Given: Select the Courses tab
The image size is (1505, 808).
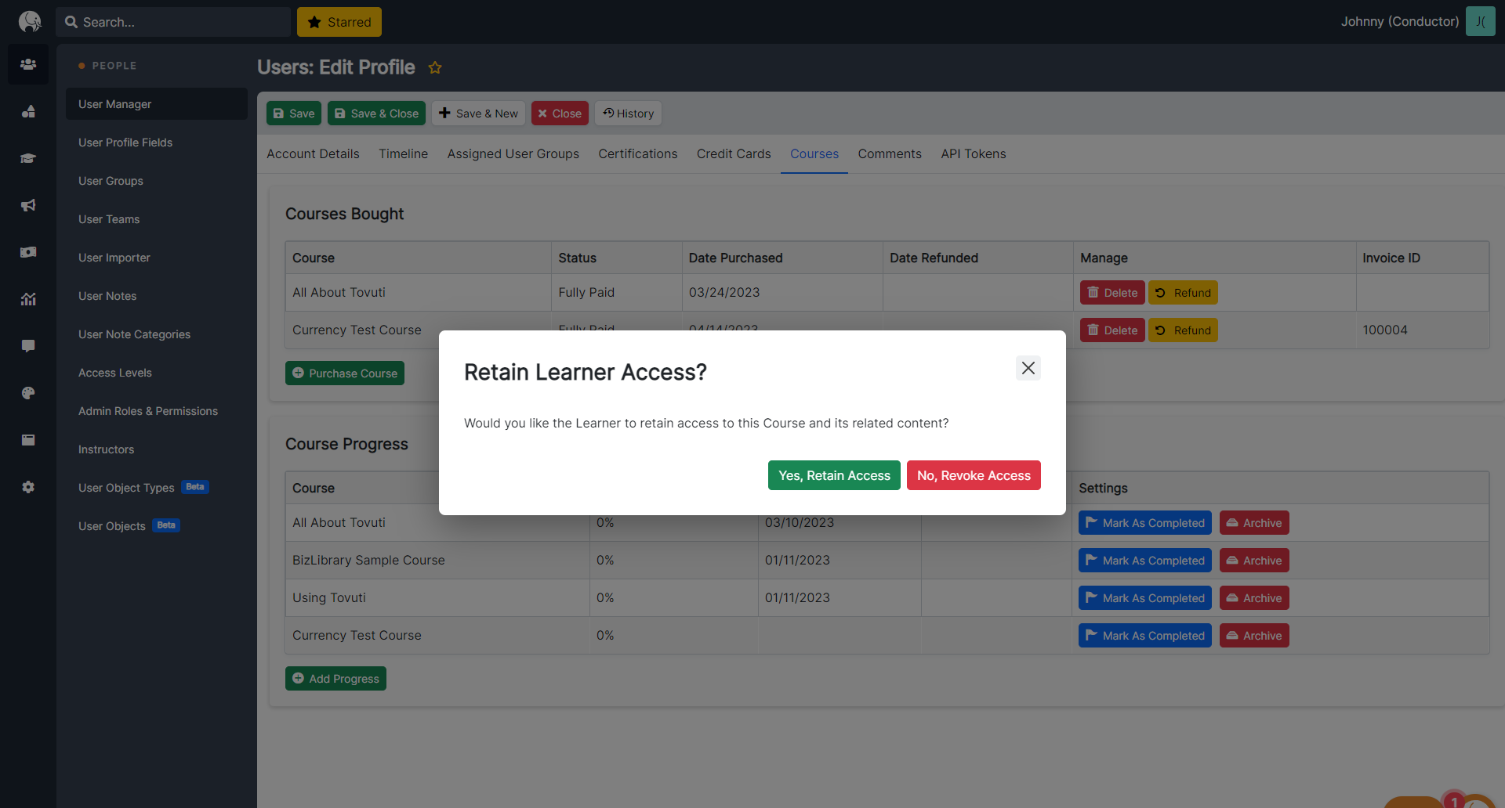Looking at the screenshot, I should point(814,154).
